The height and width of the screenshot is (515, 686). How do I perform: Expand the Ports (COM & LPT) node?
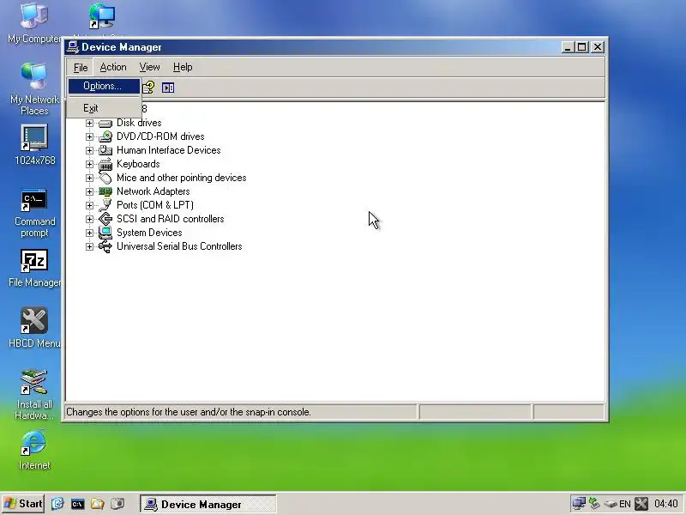(89, 205)
